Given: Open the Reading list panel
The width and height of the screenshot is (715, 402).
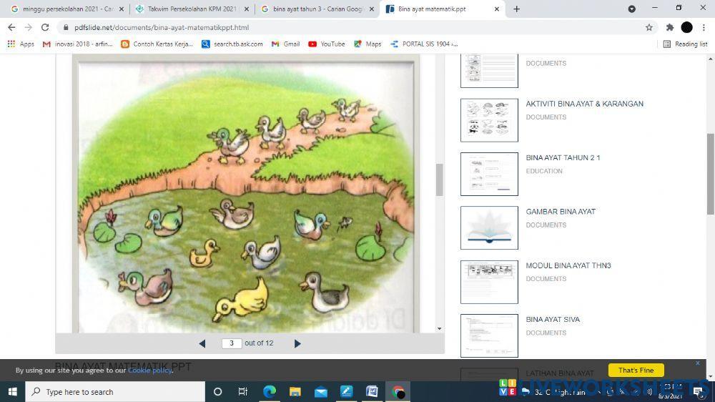Looking at the screenshot, I should click(x=685, y=44).
